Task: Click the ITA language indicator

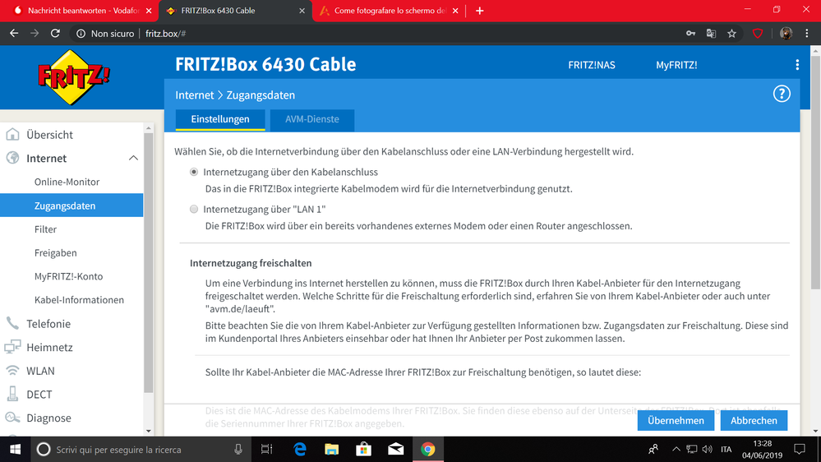Action: [726, 450]
